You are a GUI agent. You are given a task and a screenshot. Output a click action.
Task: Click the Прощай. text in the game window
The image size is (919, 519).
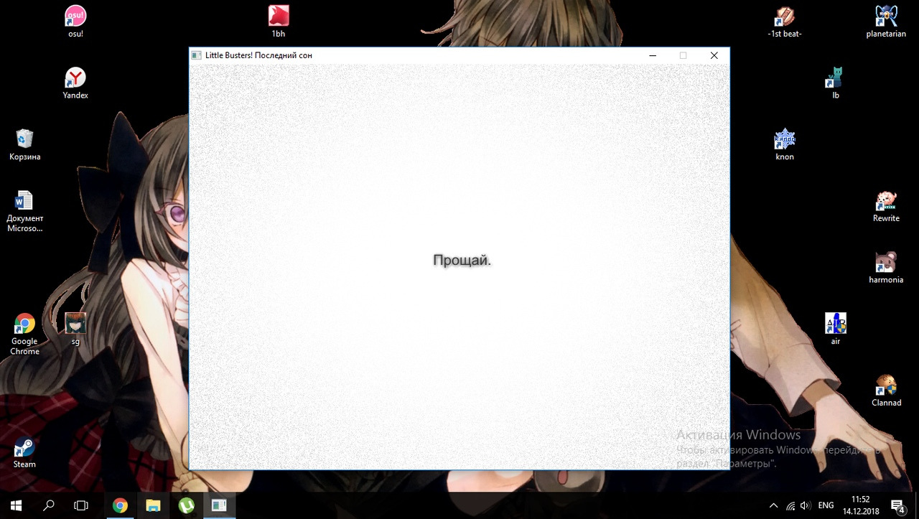(462, 261)
